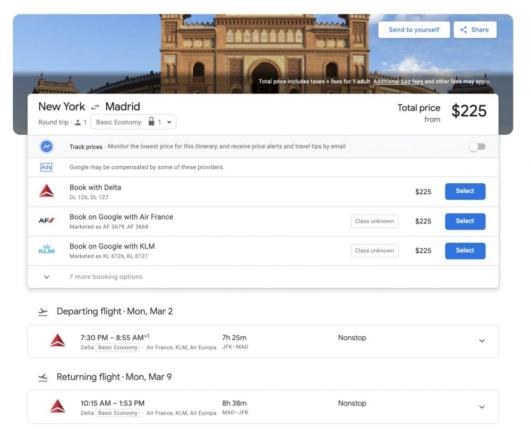This screenshot has width=531, height=429.
Task: Click the Ads label badge
Action: point(46,167)
